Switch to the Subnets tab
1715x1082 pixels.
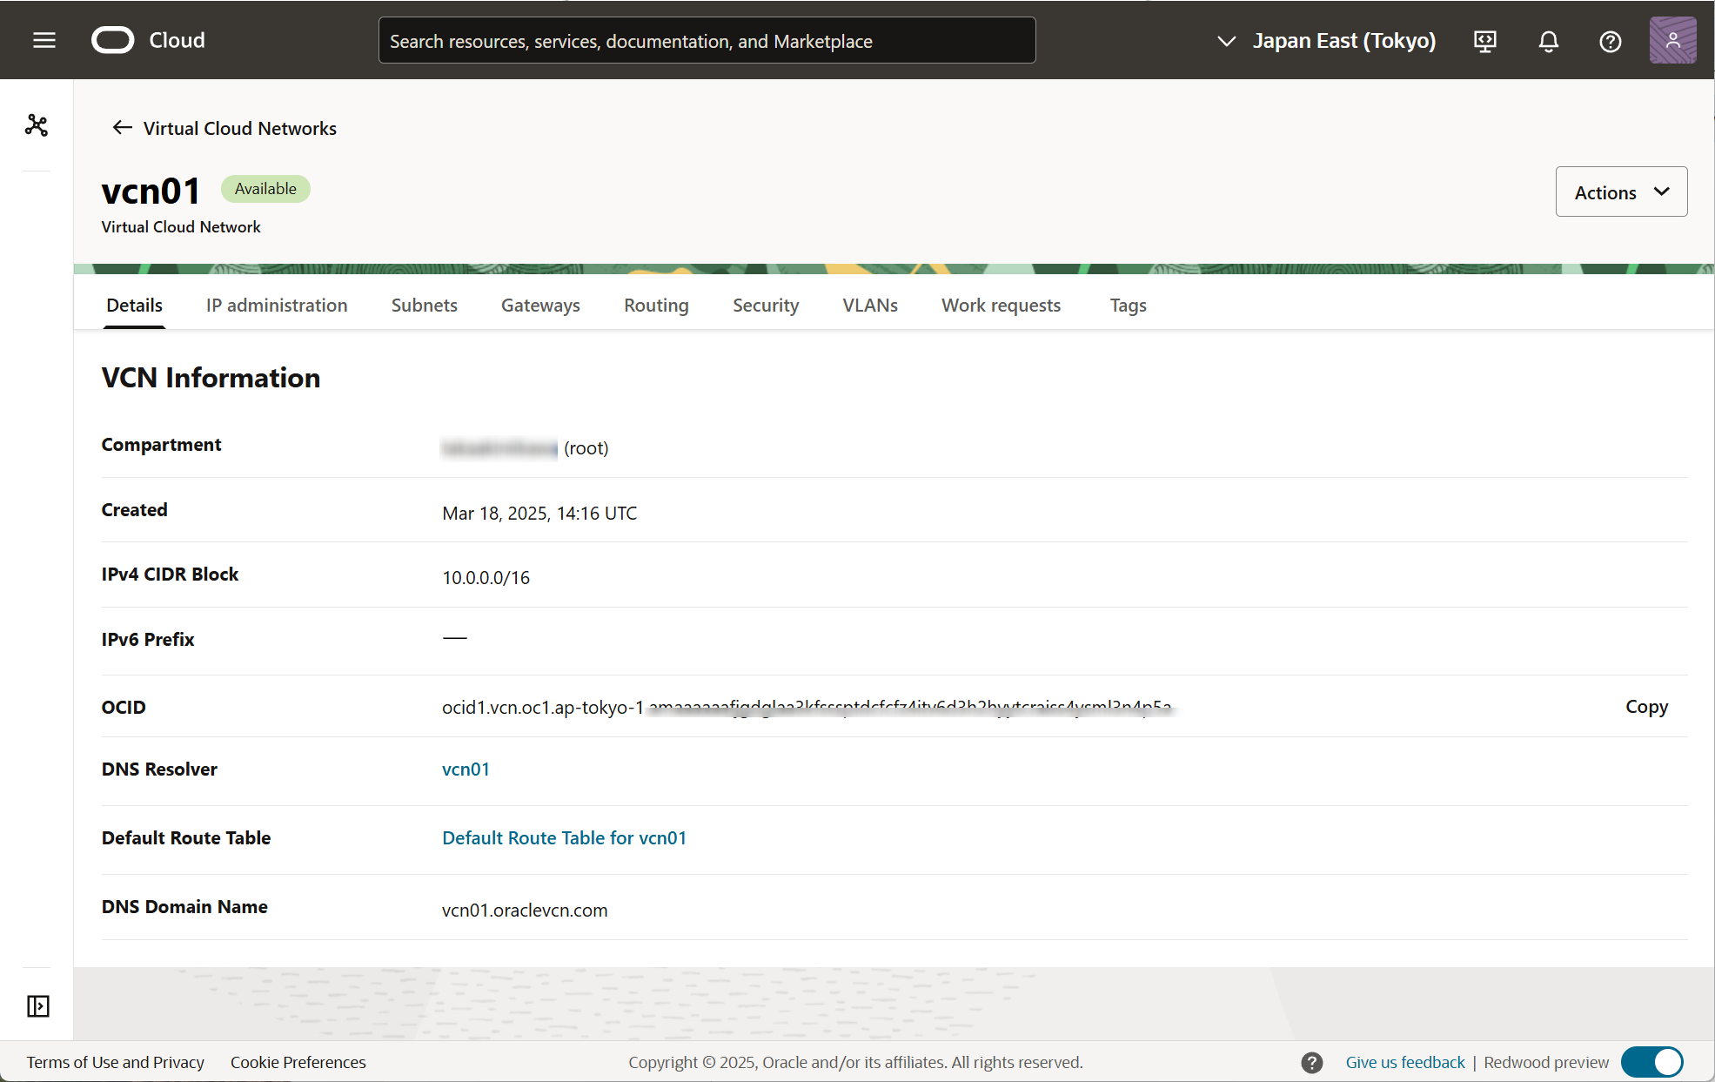[424, 306]
